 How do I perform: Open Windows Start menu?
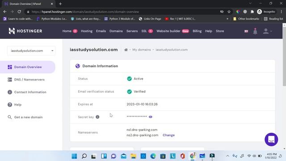coord(74,156)
